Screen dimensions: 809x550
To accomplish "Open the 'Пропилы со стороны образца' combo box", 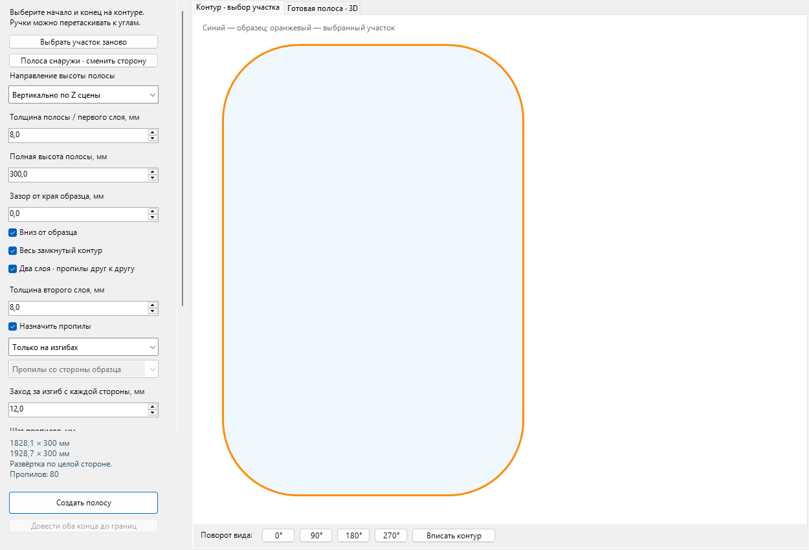I will pyautogui.click(x=83, y=369).
